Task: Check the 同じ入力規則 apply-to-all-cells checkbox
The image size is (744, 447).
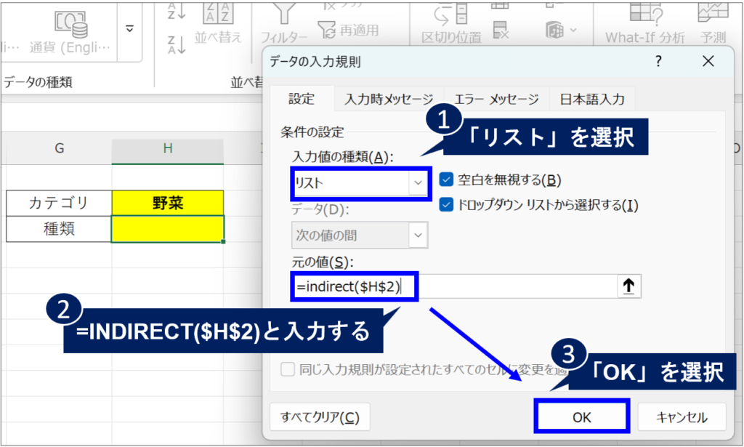Action: click(288, 369)
